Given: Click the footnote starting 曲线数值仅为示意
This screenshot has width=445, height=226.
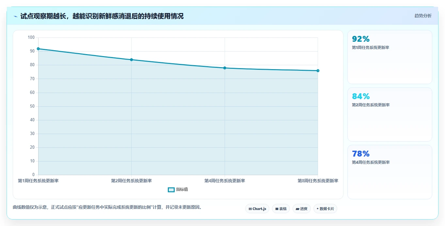Looking at the screenshot, I should click(x=107, y=207).
